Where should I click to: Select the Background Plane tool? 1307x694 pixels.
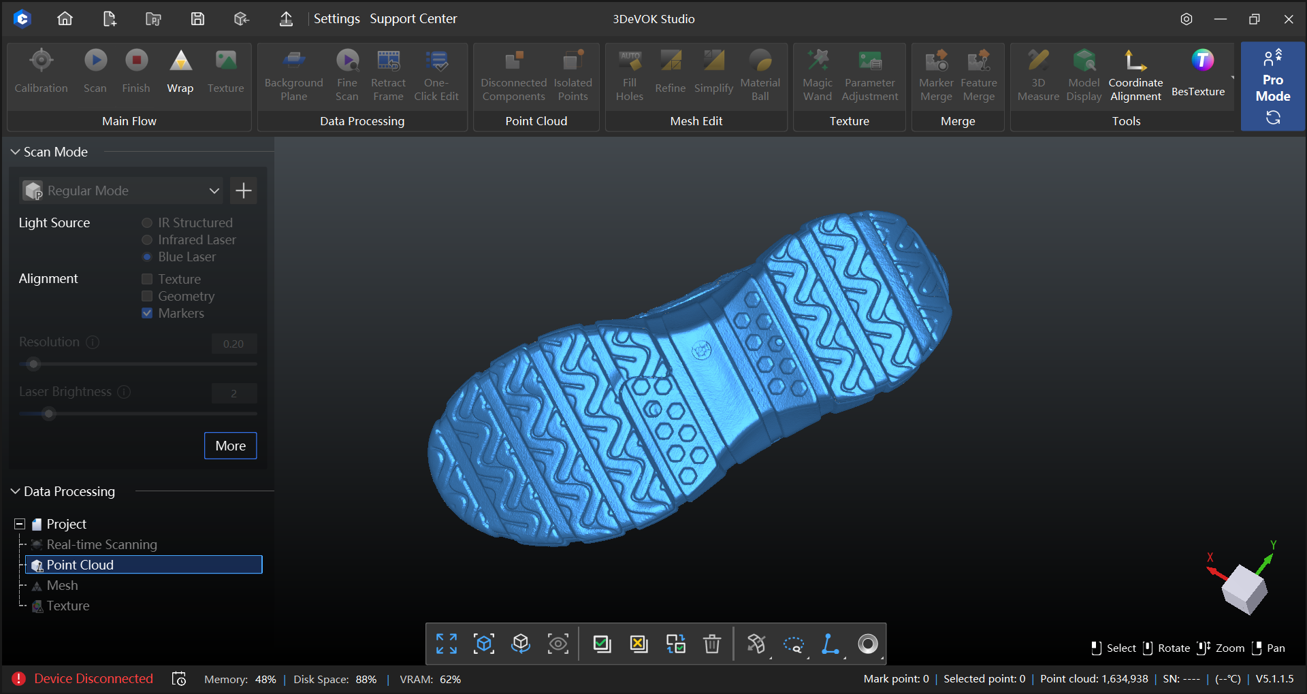point(294,75)
